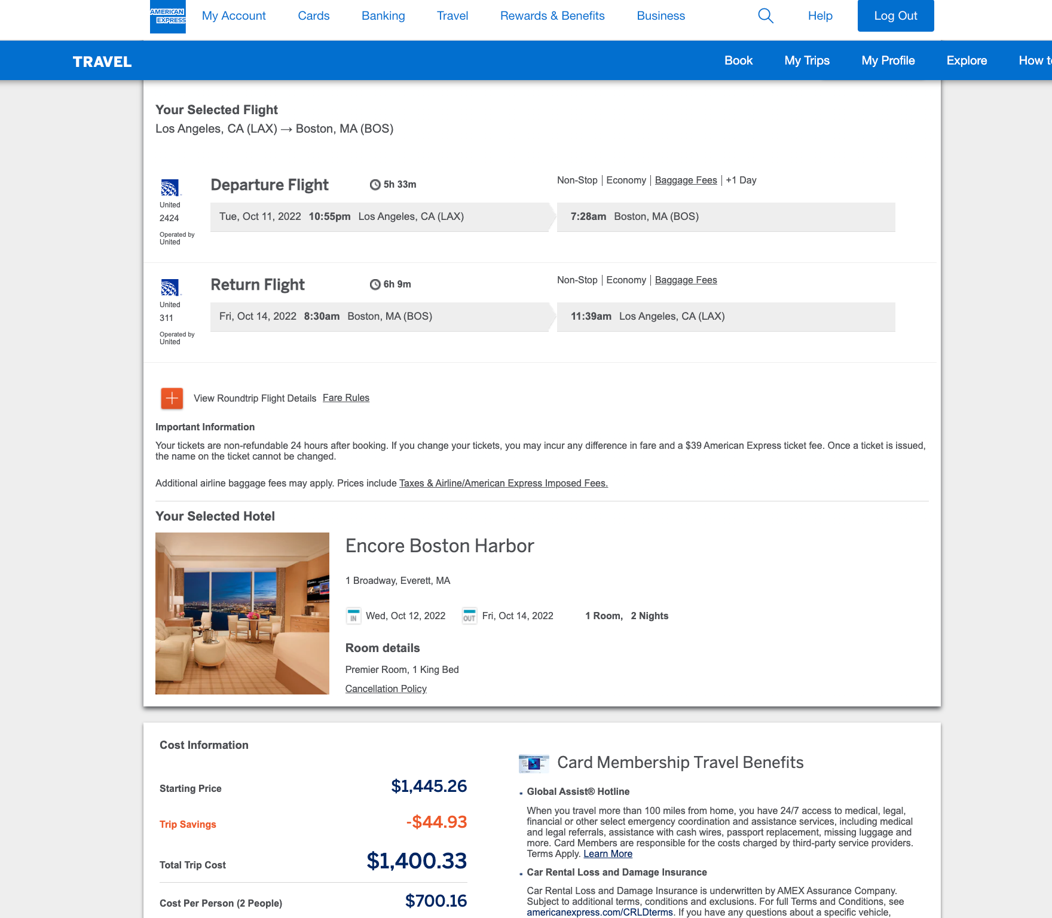Click Learn More under Global Assist Hotline
The image size is (1052, 918).
(x=608, y=854)
